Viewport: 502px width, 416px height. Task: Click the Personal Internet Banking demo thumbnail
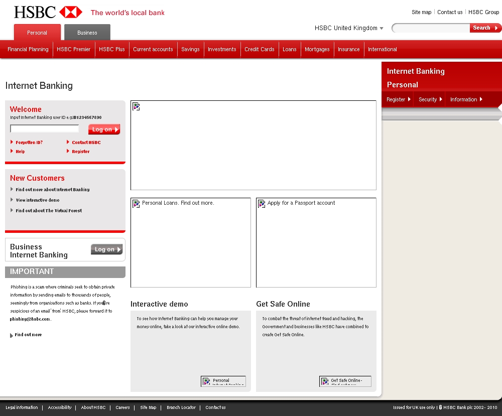point(223,381)
